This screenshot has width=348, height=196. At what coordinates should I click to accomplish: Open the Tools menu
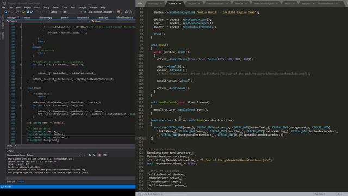(65, 7)
